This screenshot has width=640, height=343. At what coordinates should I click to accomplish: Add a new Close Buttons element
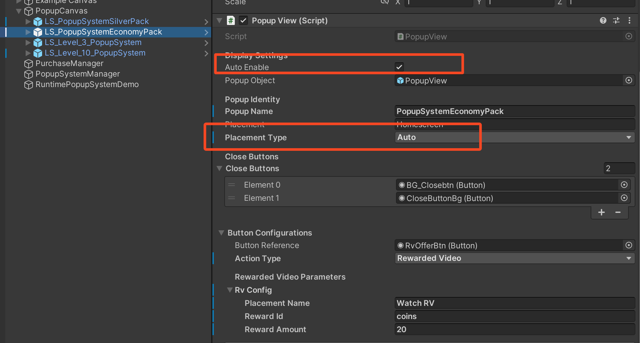pyautogui.click(x=601, y=212)
